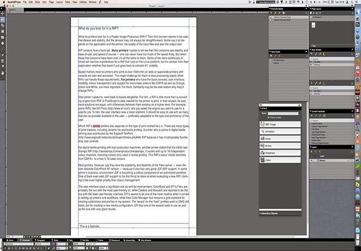Collapse the Footnote Styles palette
361x251 pixels.
pyautogui.click(x=270, y=9)
